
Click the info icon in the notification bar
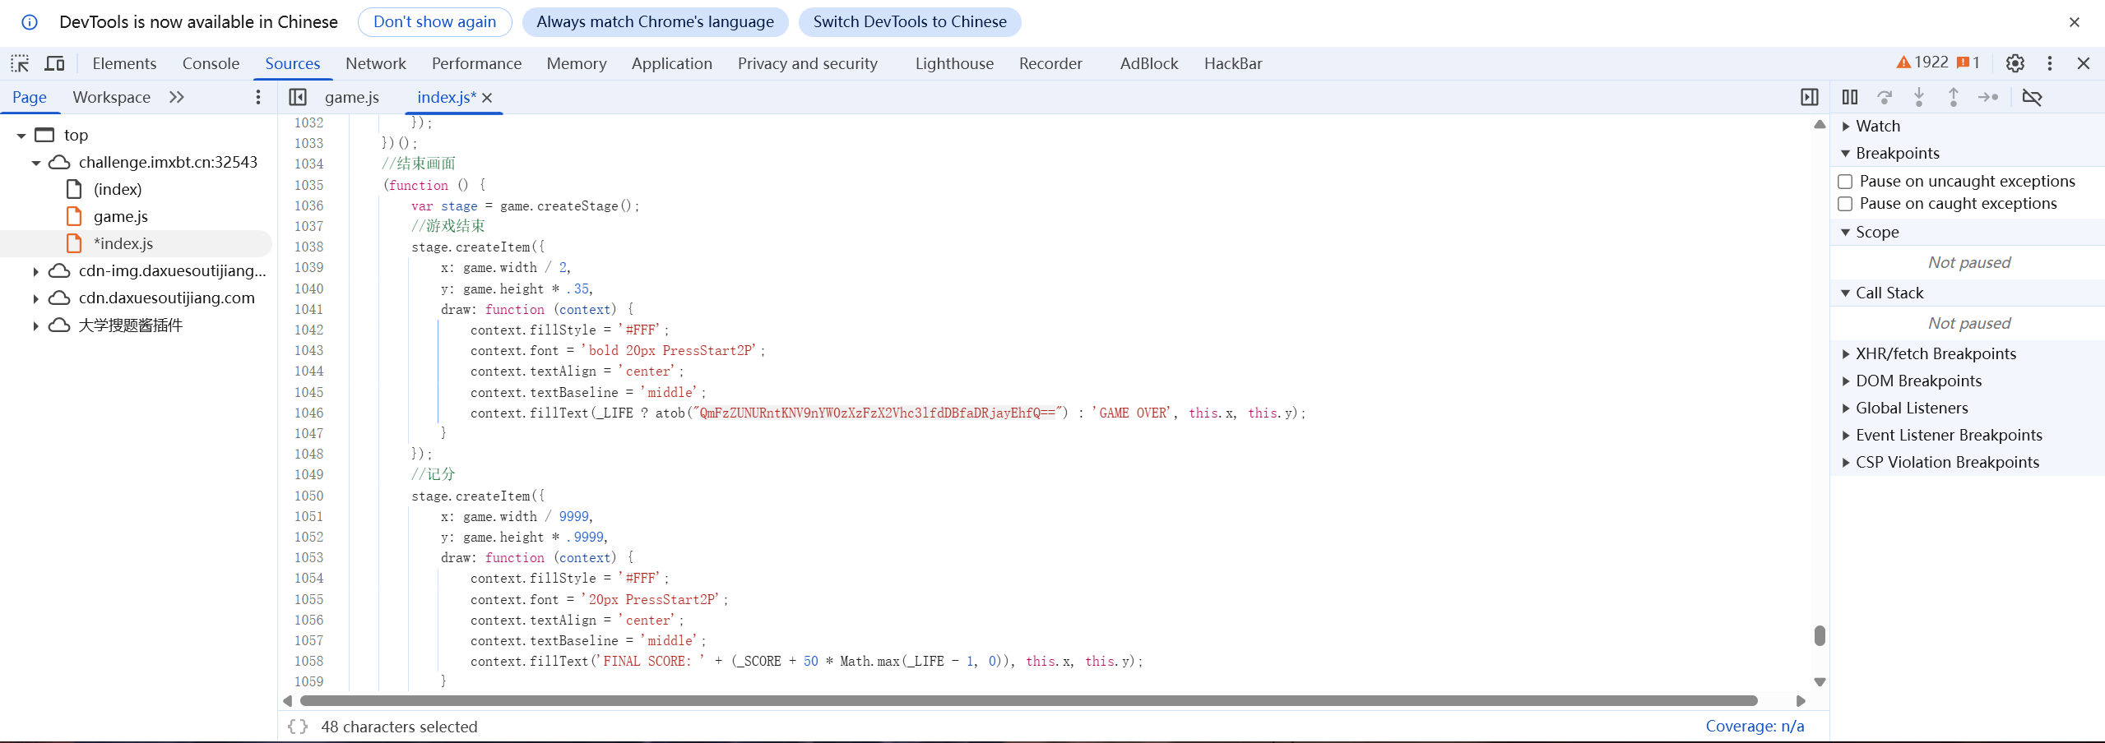[30, 22]
